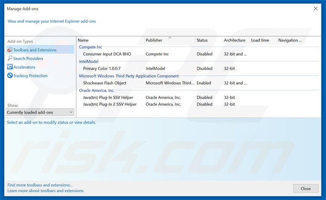Image resolution: width=326 pixels, height=200 pixels.
Task: Click the Compete Inc group heading
Action: (90, 47)
